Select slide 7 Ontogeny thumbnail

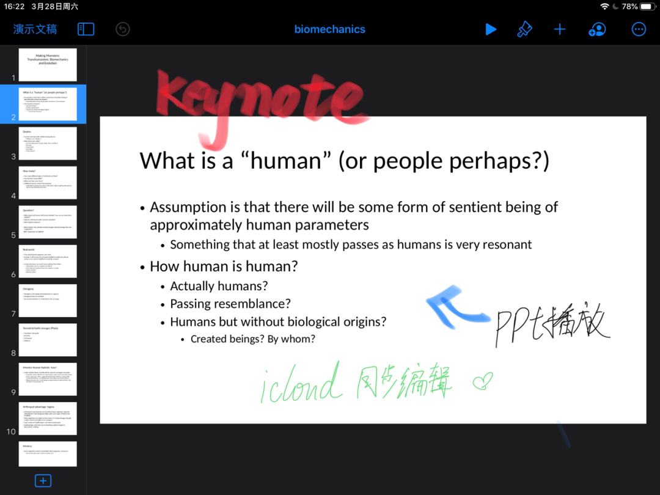point(48,301)
